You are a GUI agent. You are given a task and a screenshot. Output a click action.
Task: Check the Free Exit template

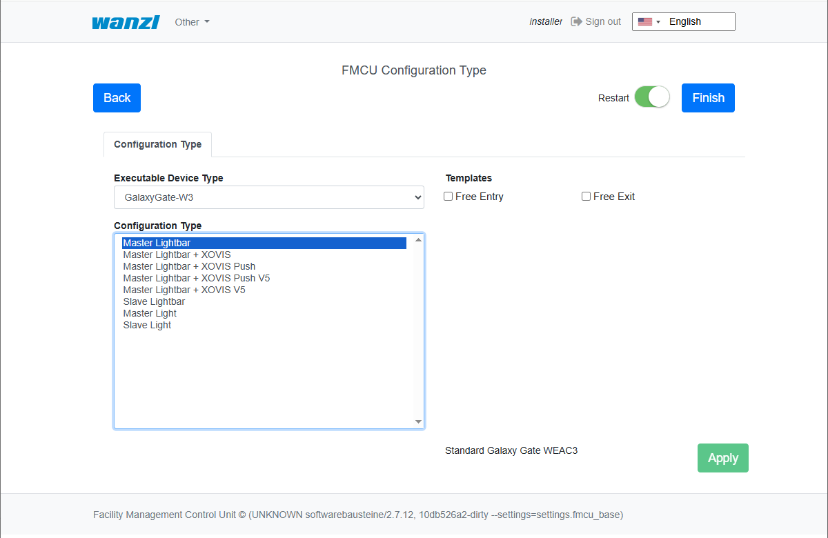click(x=586, y=197)
